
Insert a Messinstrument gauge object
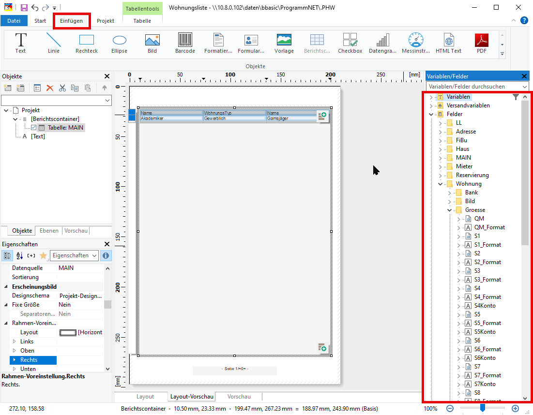coord(416,43)
